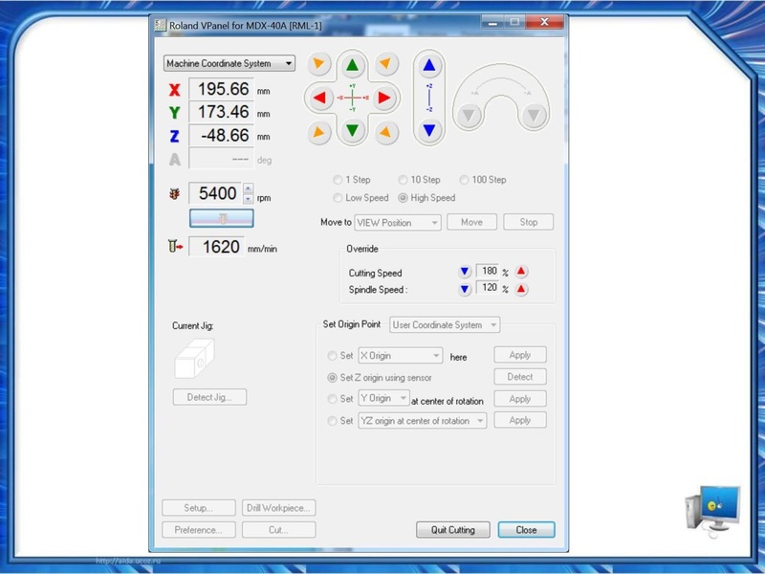Viewport: 765px width, 574px height.
Task: Click the blue Z-axis down arrow
Action: tap(429, 129)
